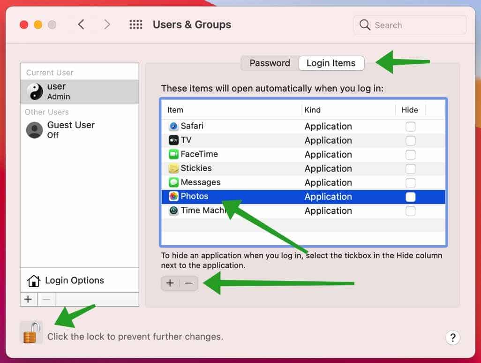Click Application kind in Messages row
This screenshot has height=363, width=481.
(328, 183)
